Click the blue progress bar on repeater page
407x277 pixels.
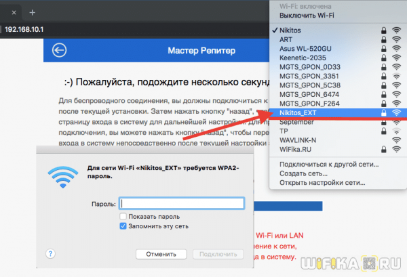(x=288, y=206)
